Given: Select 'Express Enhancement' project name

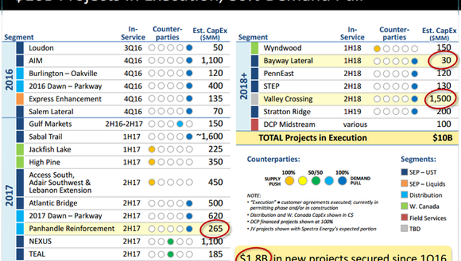Looking at the screenshot, I should point(65,99).
